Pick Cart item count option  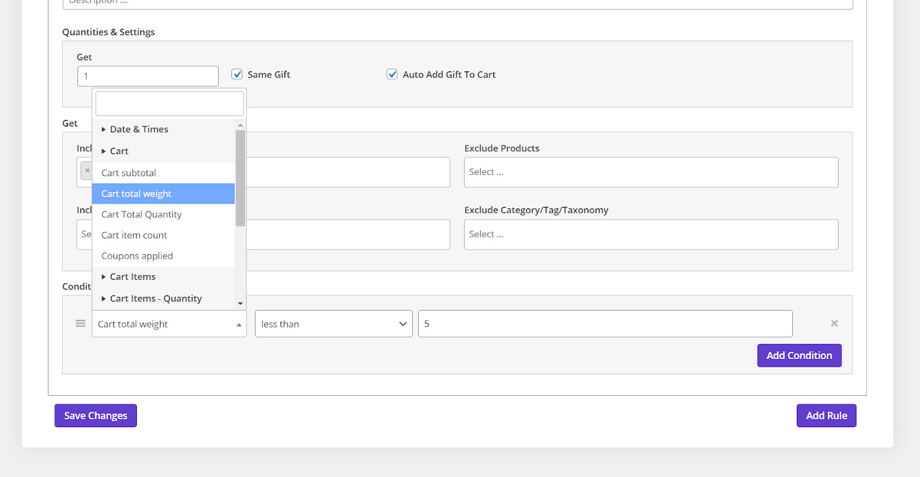click(134, 235)
